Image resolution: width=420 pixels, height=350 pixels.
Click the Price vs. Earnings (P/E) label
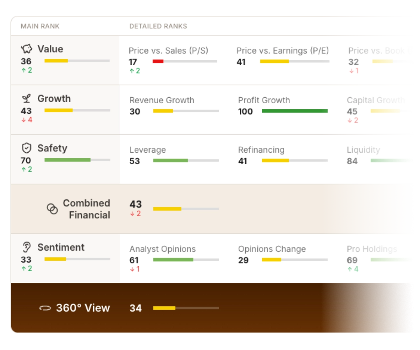(283, 51)
